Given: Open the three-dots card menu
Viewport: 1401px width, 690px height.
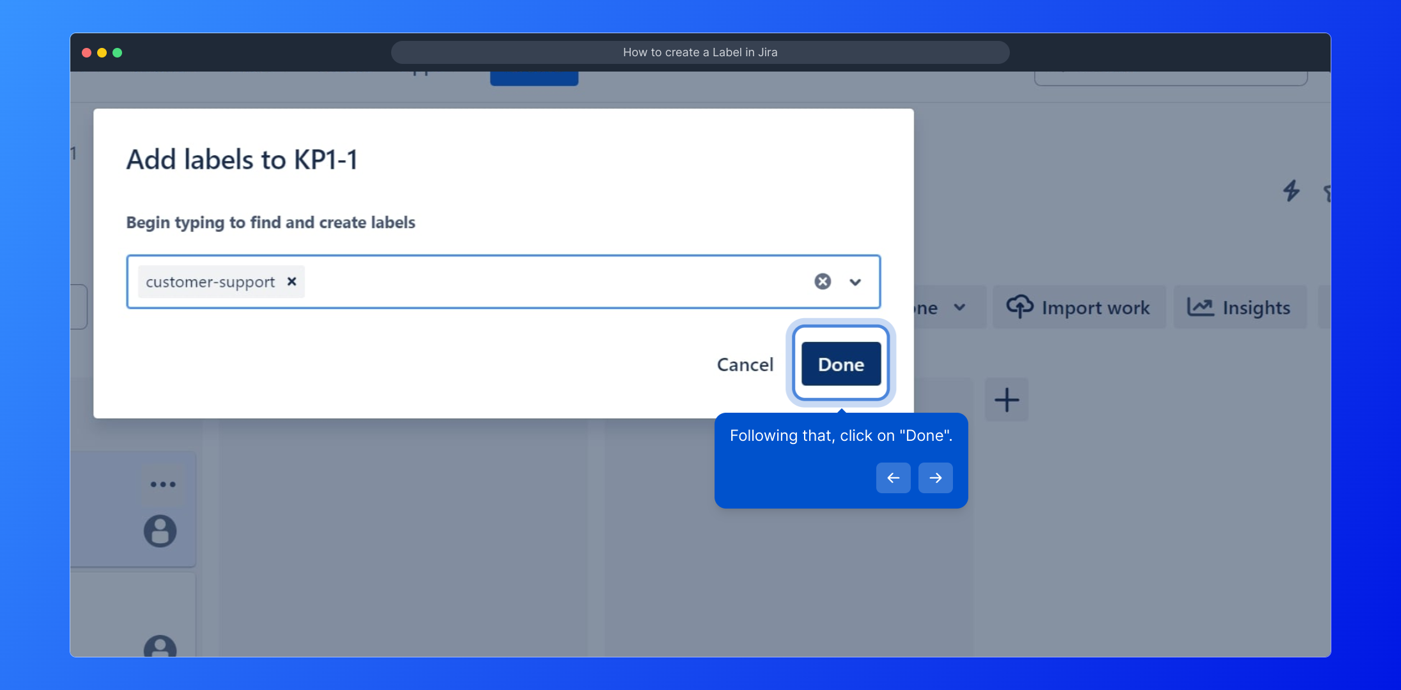Looking at the screenshot, I should (x=162, y=484).
